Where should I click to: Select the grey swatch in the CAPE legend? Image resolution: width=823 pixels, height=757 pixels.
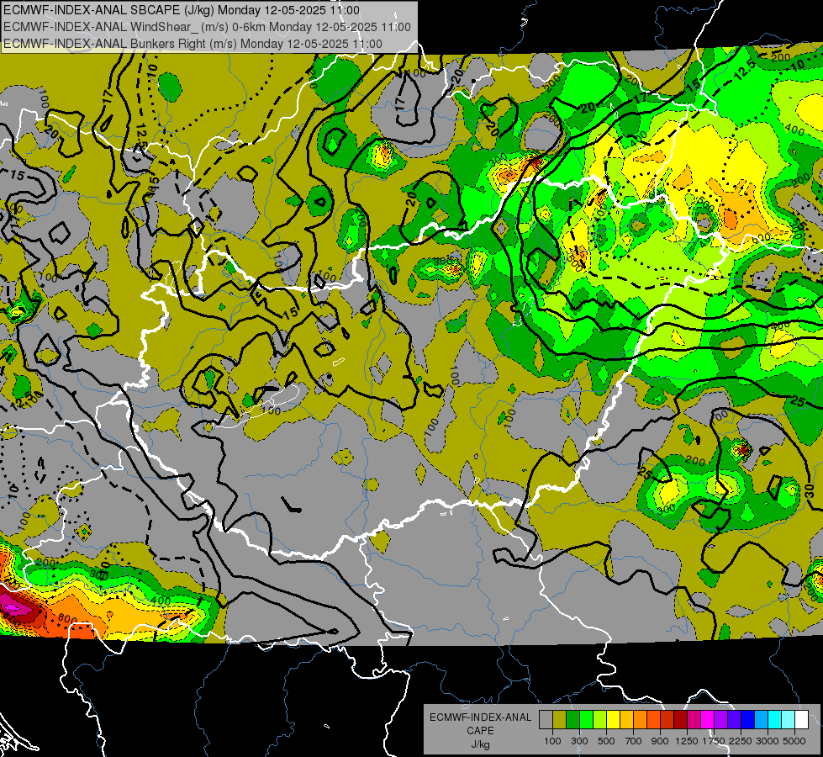(546, 720)
